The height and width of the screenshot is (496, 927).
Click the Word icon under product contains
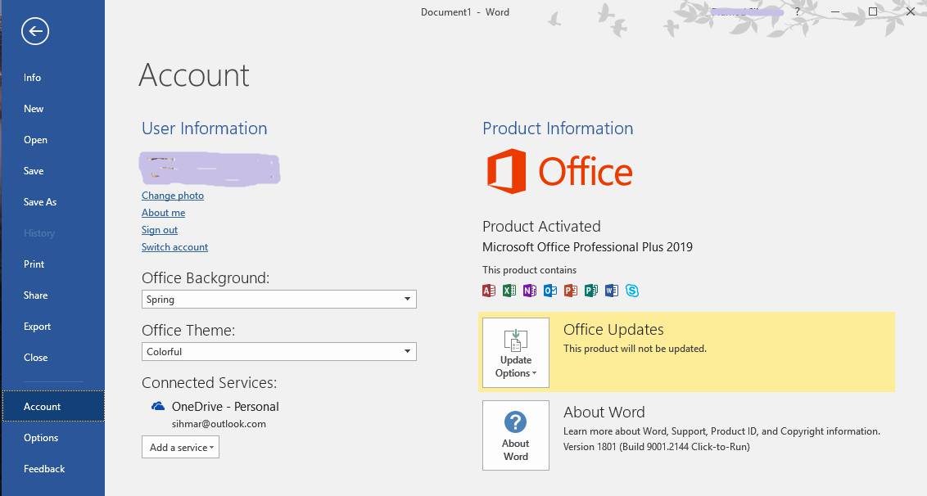(611, 291)
